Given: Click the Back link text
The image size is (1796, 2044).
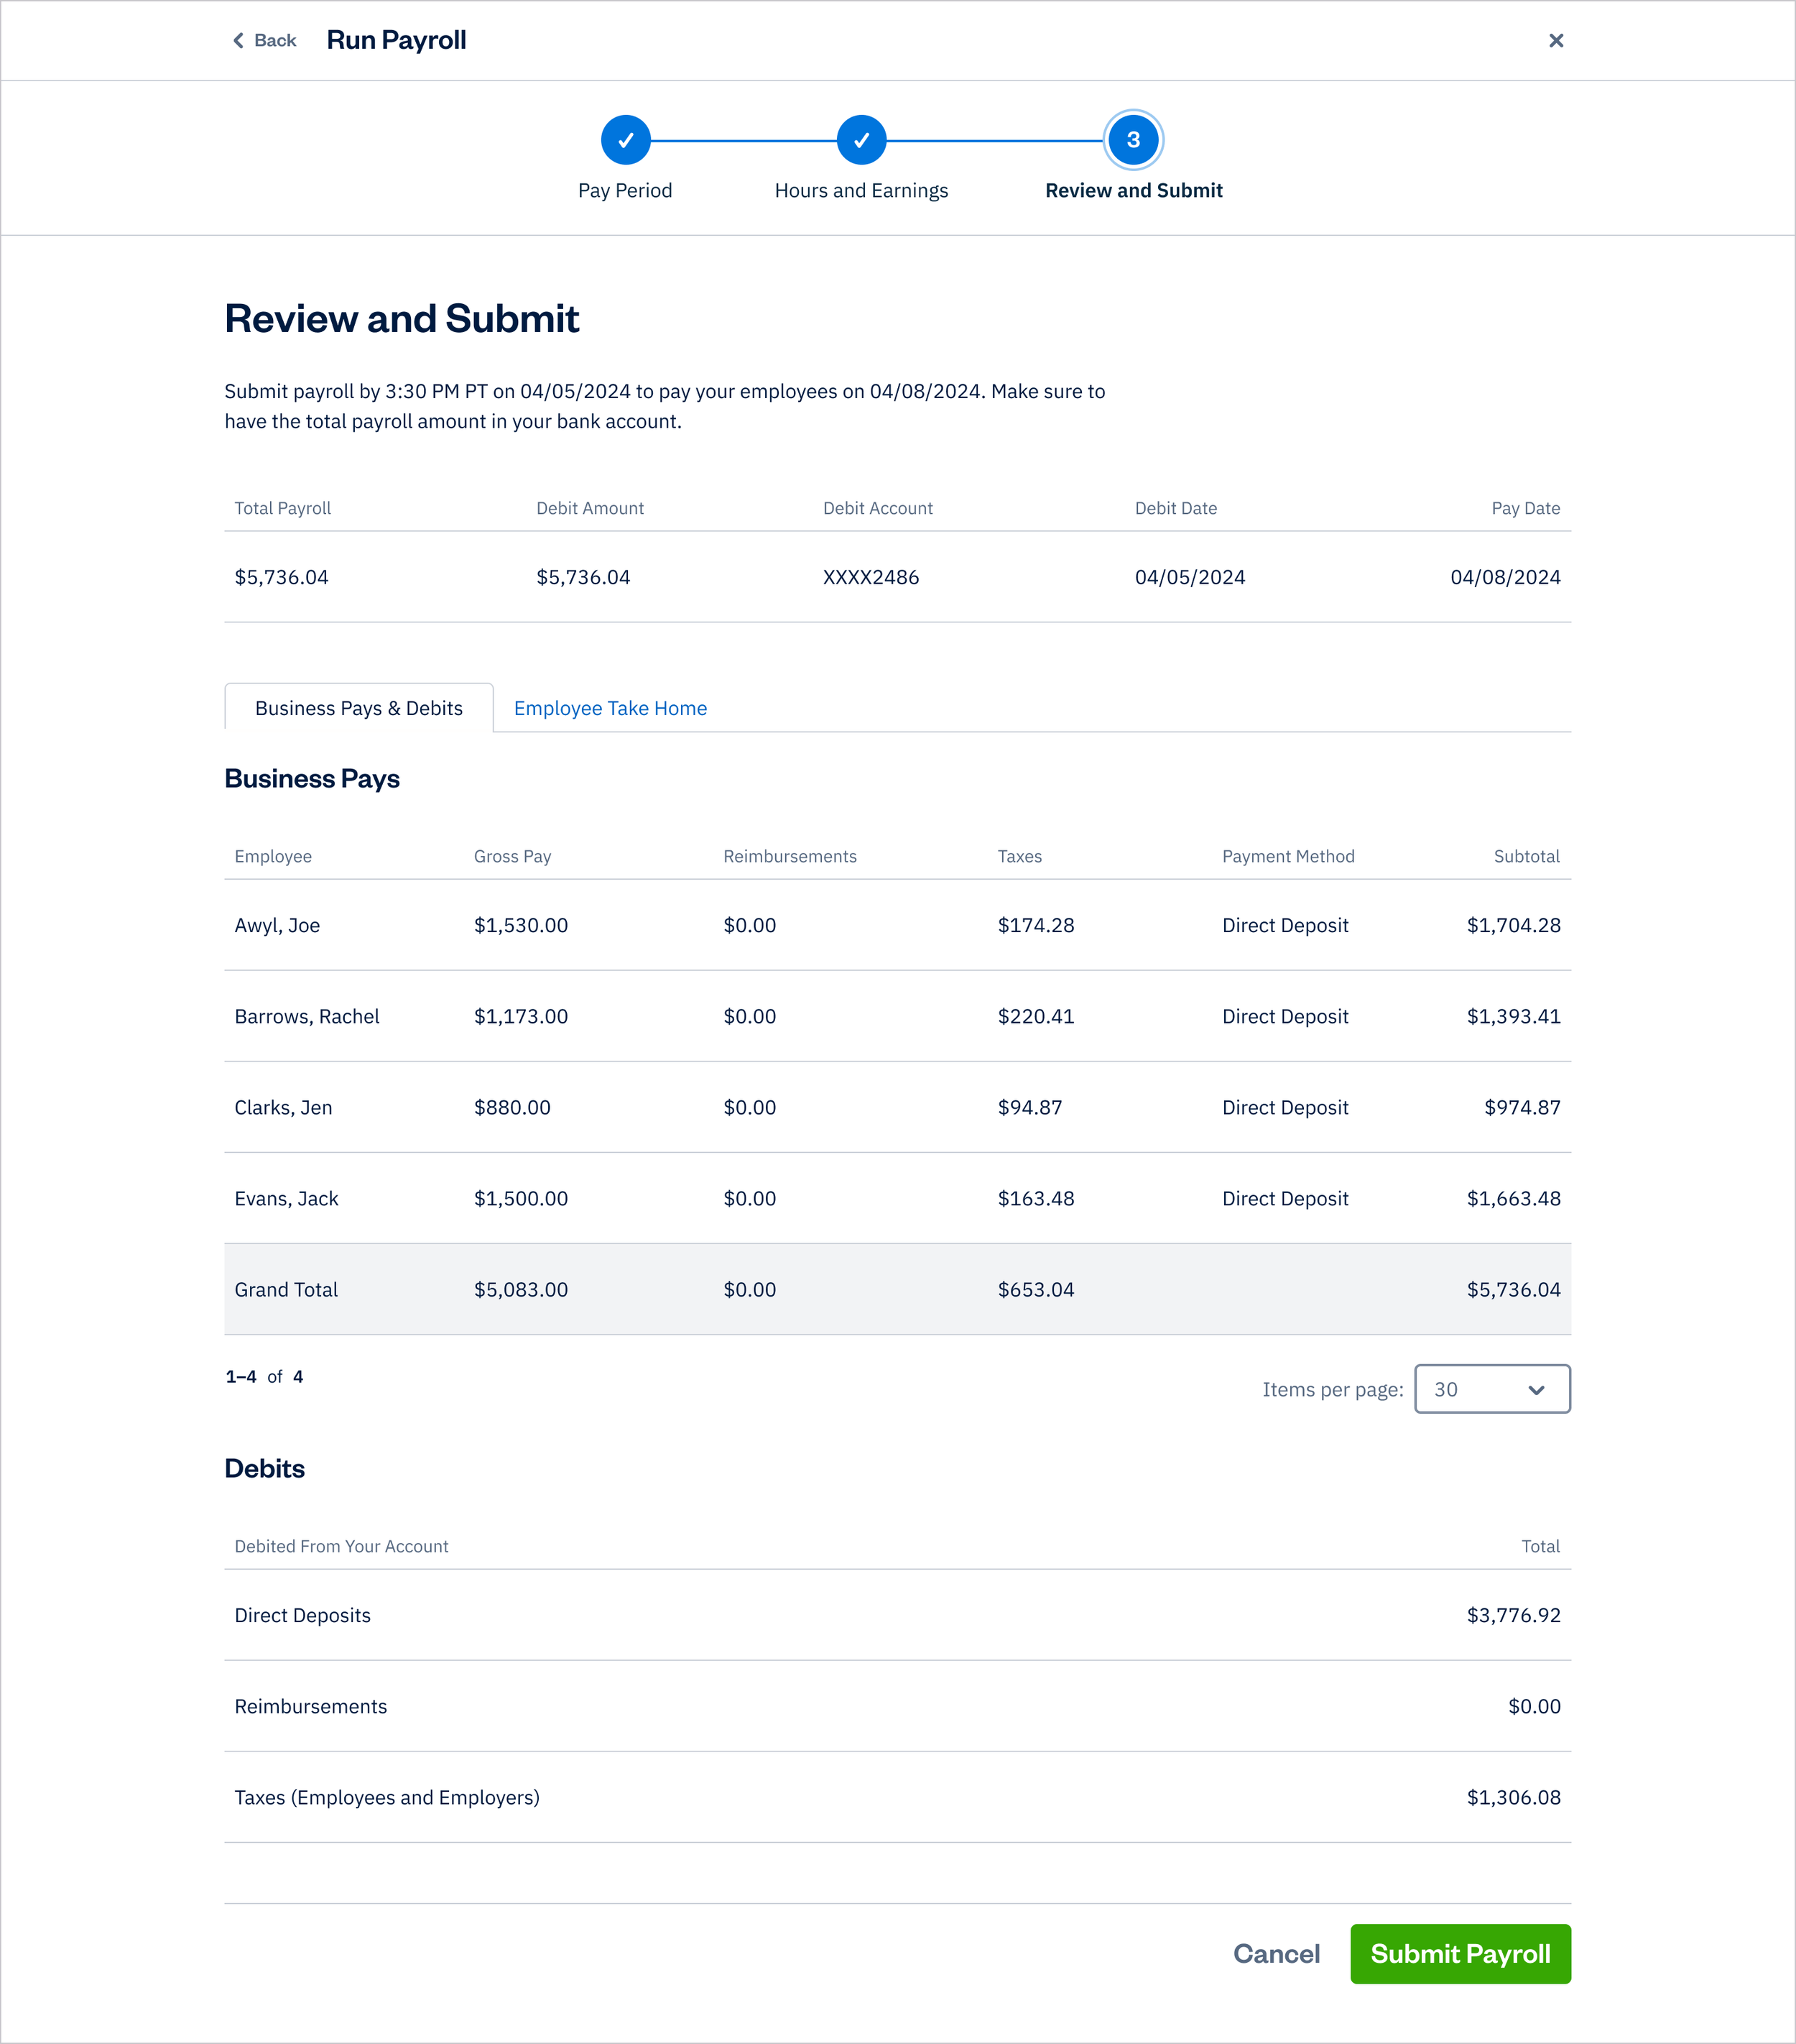Looking at the screenshot, I should [275, 40].
